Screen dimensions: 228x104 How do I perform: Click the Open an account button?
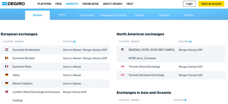(x=211, y=4)
